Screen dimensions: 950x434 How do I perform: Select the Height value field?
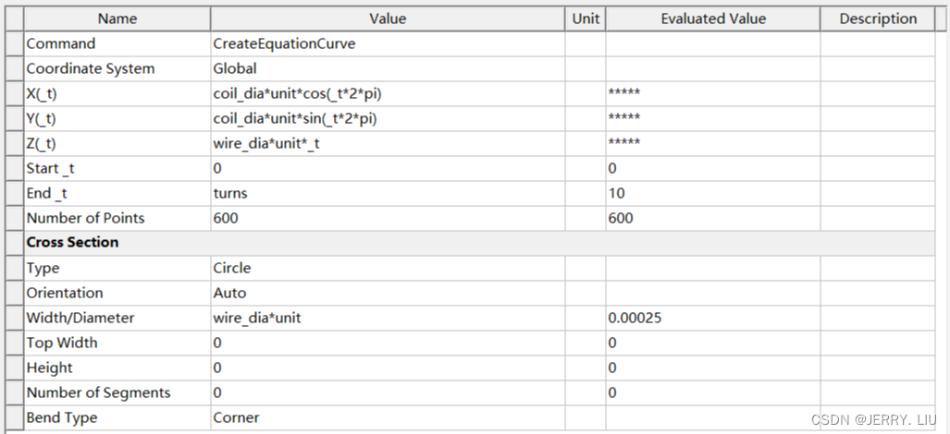pyautogui.click(x=388, y=368)
